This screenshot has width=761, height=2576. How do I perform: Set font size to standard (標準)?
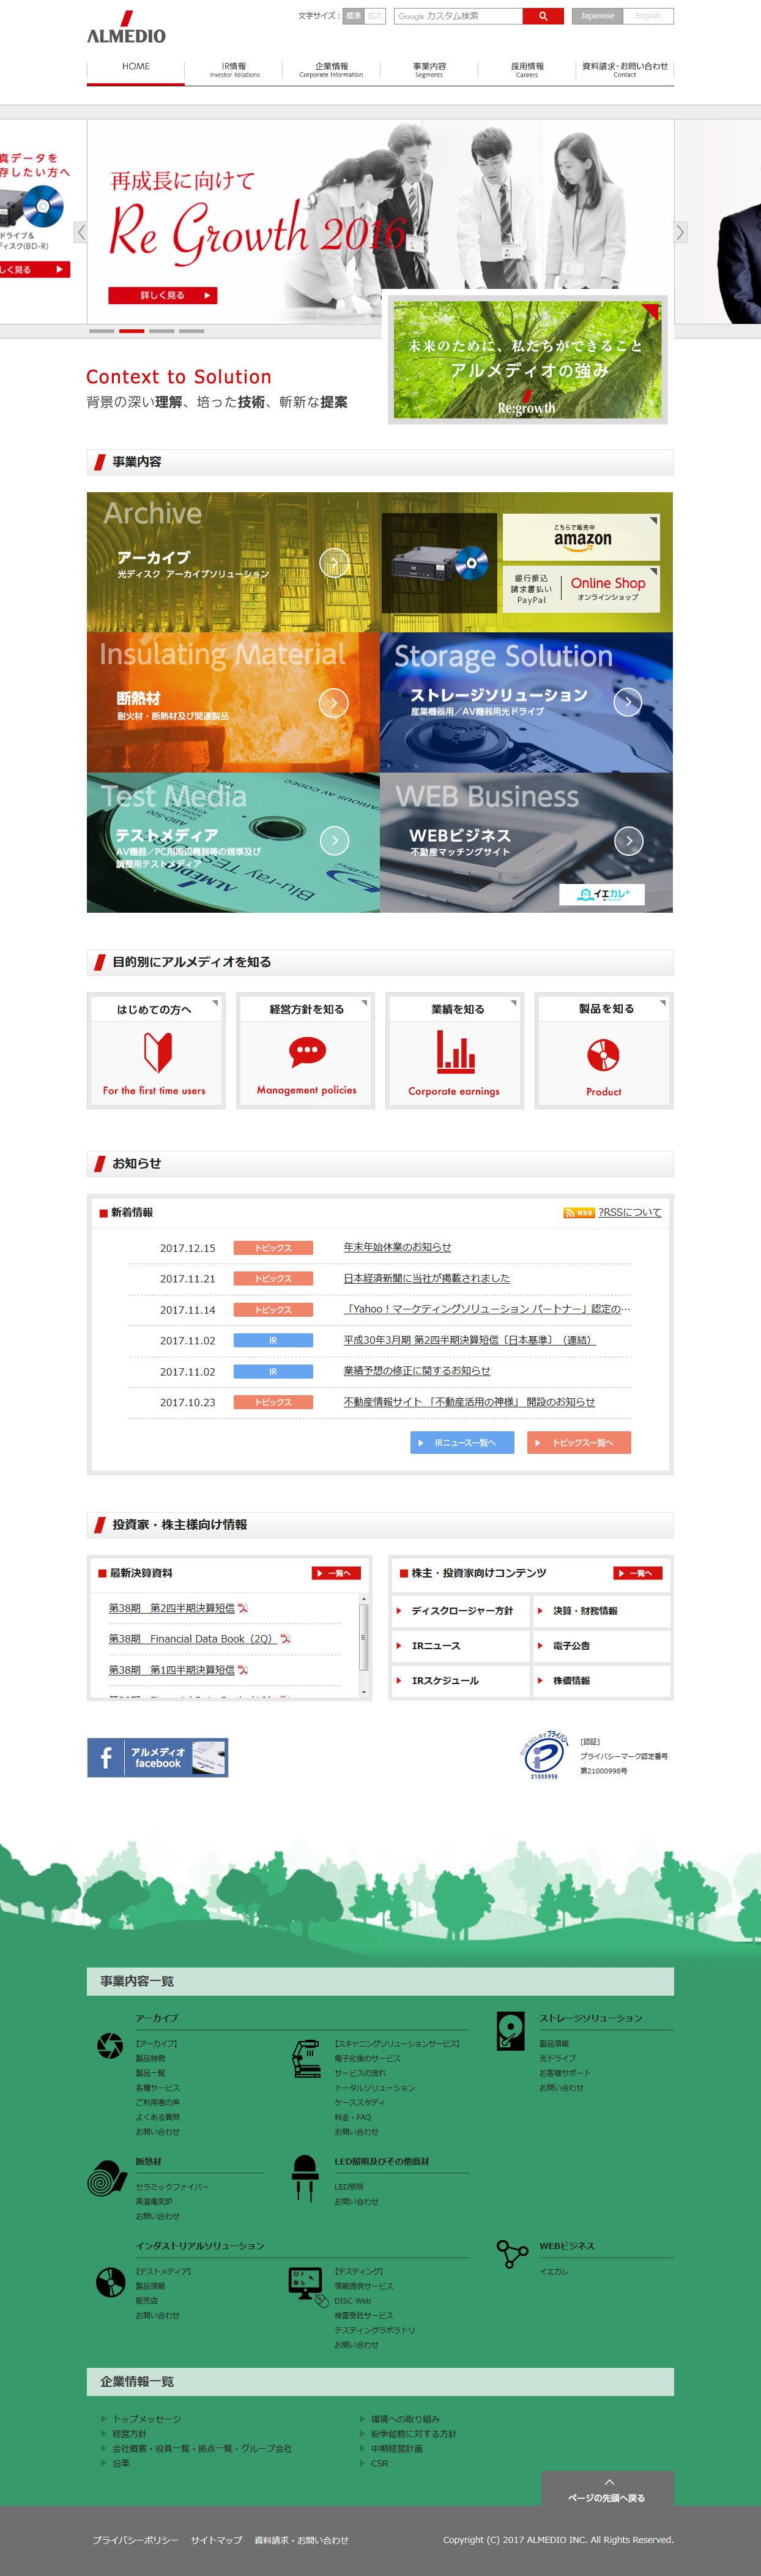point(354,16)
